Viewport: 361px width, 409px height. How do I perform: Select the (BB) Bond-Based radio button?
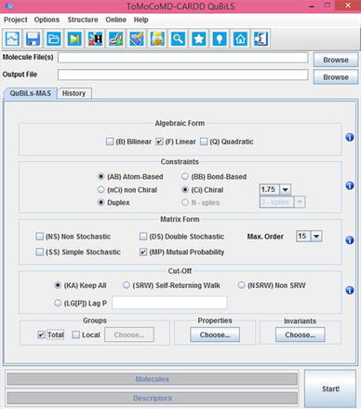(x=185, y=176)
